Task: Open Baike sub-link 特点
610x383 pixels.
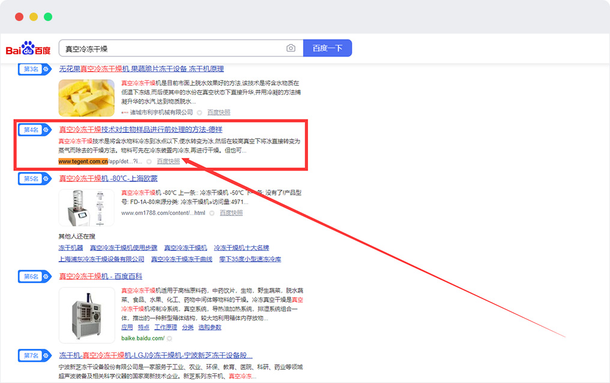Action: pos(143,327)
